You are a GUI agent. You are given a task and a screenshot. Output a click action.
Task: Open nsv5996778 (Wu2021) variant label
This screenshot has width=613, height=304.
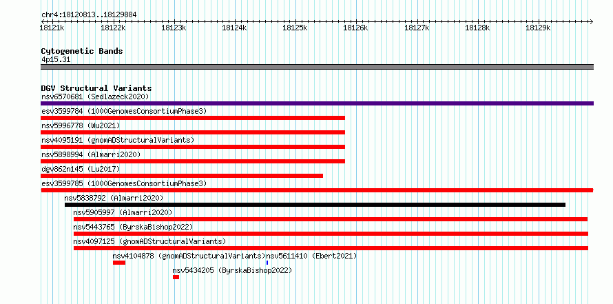coord(81,125)
